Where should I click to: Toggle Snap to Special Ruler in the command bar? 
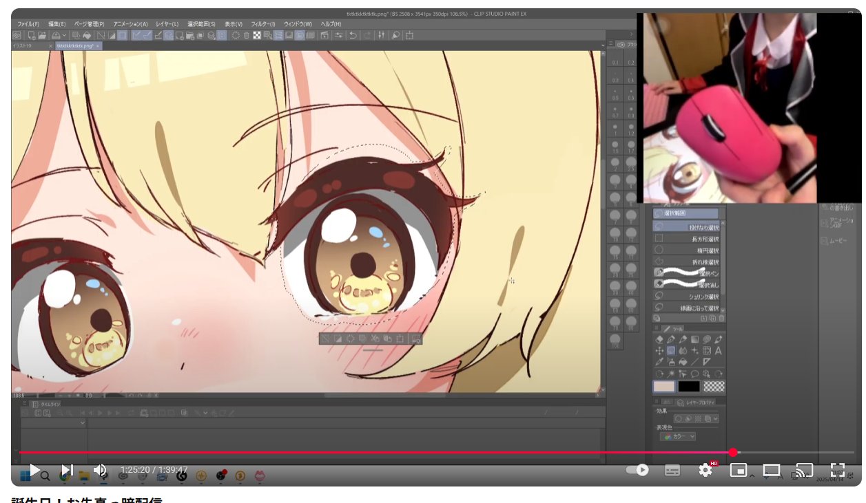(x=147, y=35)
